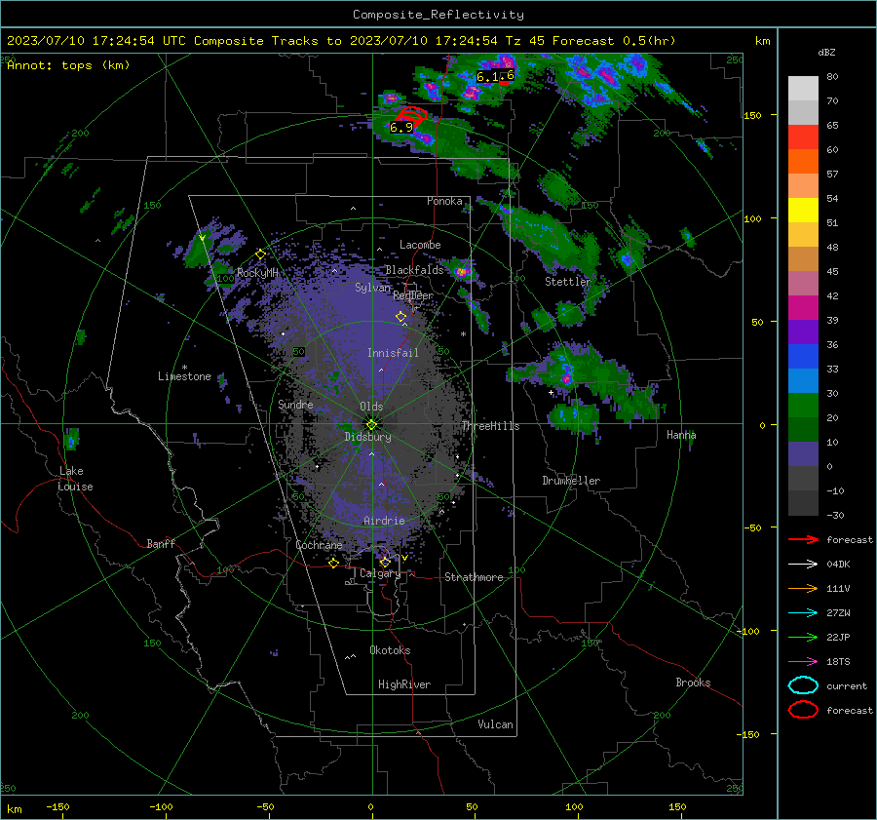The height and width of the screenshot is (820, 877).
Task: Click the Stettler town label
Action: tap(568, 282)
